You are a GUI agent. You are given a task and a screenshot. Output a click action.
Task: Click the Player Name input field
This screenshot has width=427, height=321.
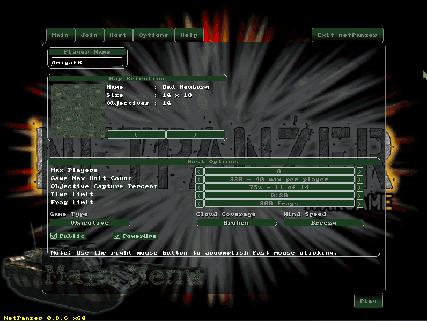[x=87, y=62]
